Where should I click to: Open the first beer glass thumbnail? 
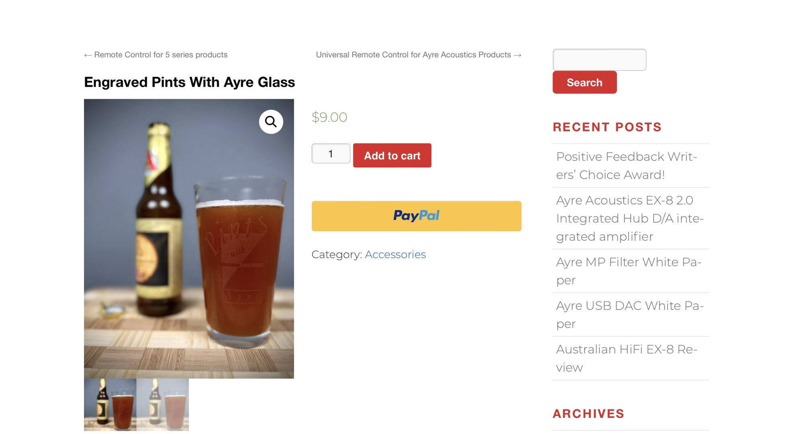110,404
